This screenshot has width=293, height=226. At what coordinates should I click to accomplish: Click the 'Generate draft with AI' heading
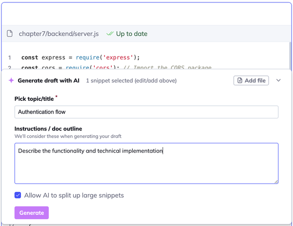point(48,80)
